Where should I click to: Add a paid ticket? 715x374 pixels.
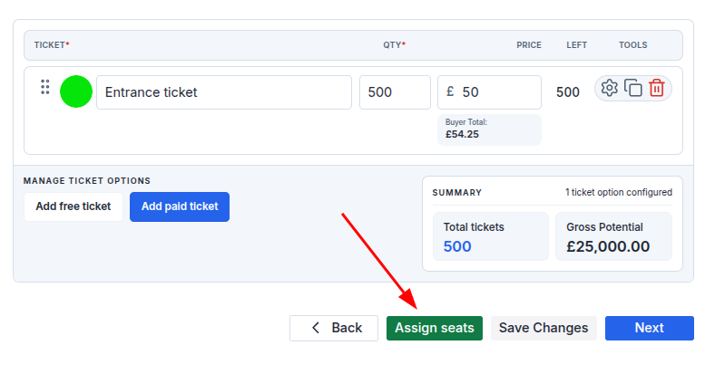[180, 206]
